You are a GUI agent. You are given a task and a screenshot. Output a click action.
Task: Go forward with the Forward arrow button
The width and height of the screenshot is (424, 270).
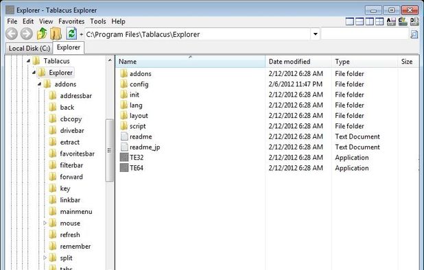[27, 34]
